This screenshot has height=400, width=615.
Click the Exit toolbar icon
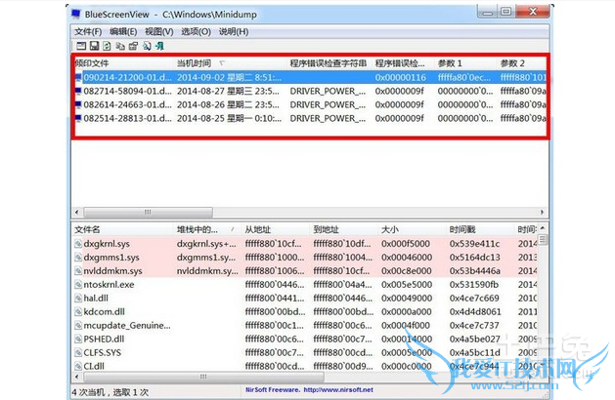(x=159, y=46)
